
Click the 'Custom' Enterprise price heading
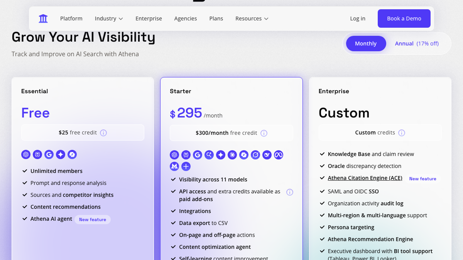pos(344,113)
